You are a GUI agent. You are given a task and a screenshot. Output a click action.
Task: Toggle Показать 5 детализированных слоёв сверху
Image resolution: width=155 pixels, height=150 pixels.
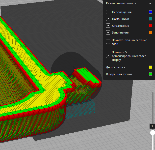tap(108, 56)
